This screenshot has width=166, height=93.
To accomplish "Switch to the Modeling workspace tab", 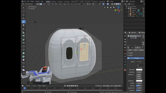I will 54,2.
